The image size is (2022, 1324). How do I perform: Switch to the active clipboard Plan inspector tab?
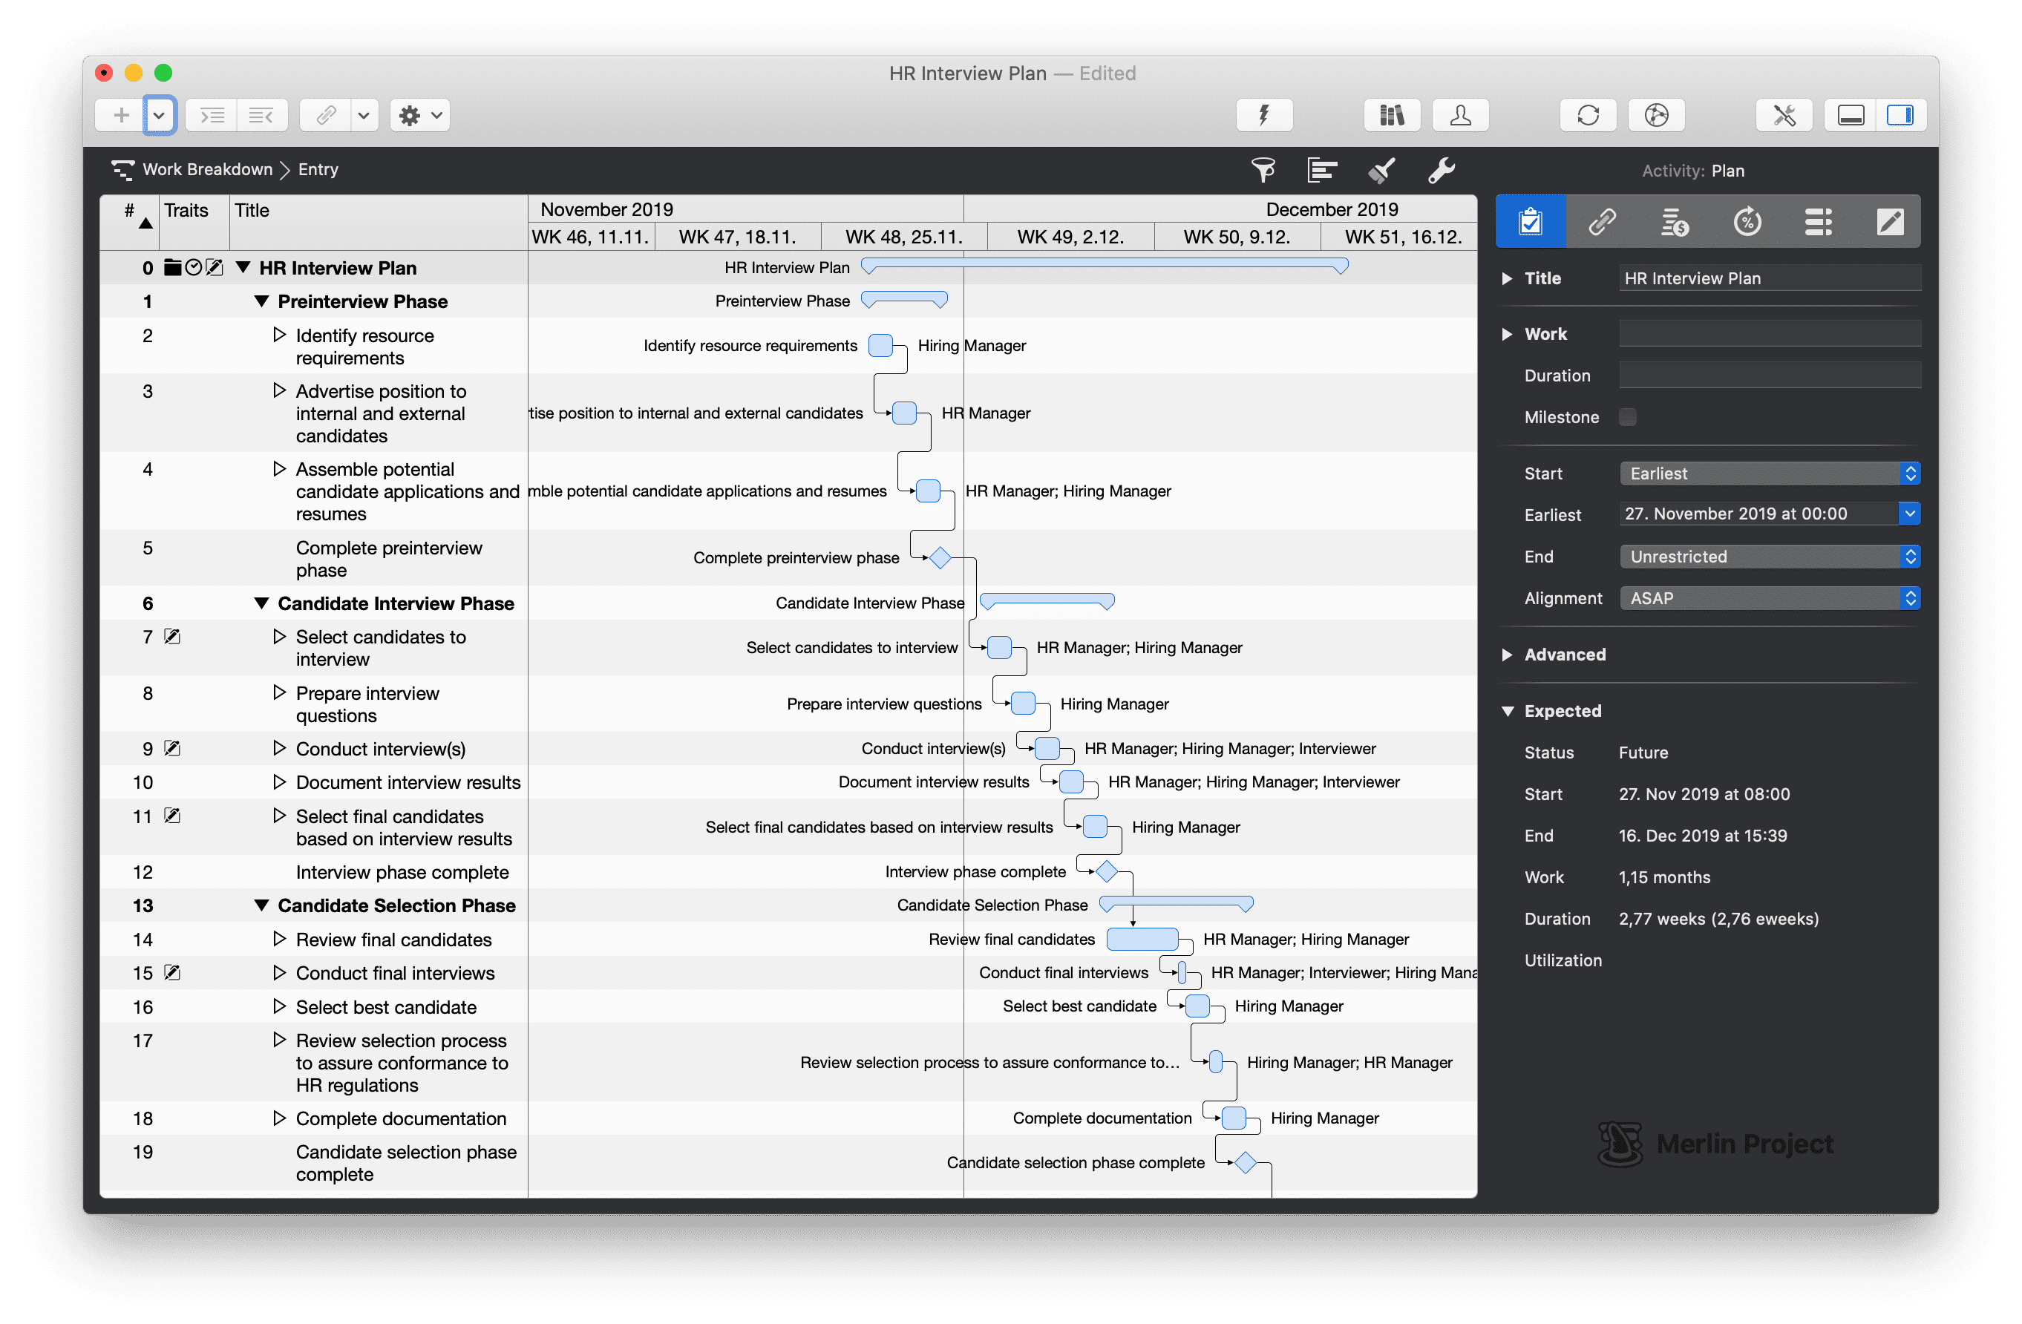1530,222
